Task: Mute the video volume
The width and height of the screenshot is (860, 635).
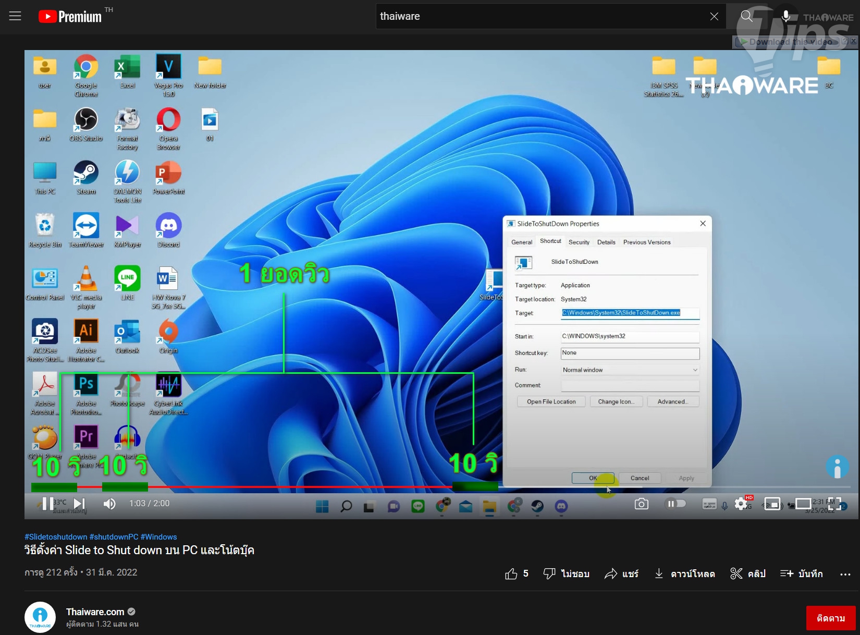Action: (109, 504)
